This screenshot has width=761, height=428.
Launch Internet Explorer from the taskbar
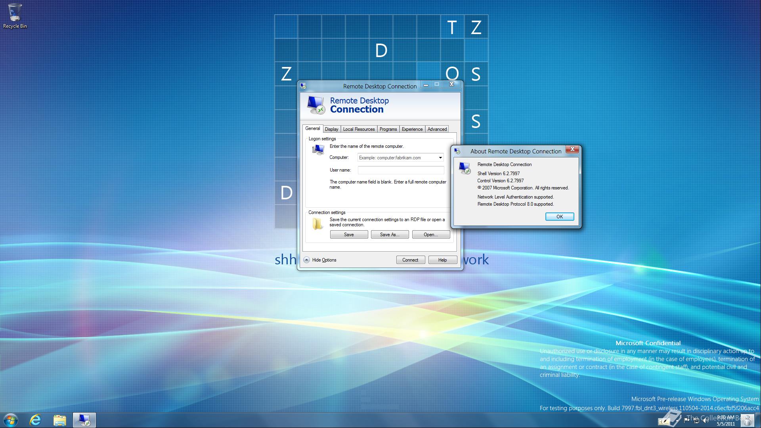point(36,420)
